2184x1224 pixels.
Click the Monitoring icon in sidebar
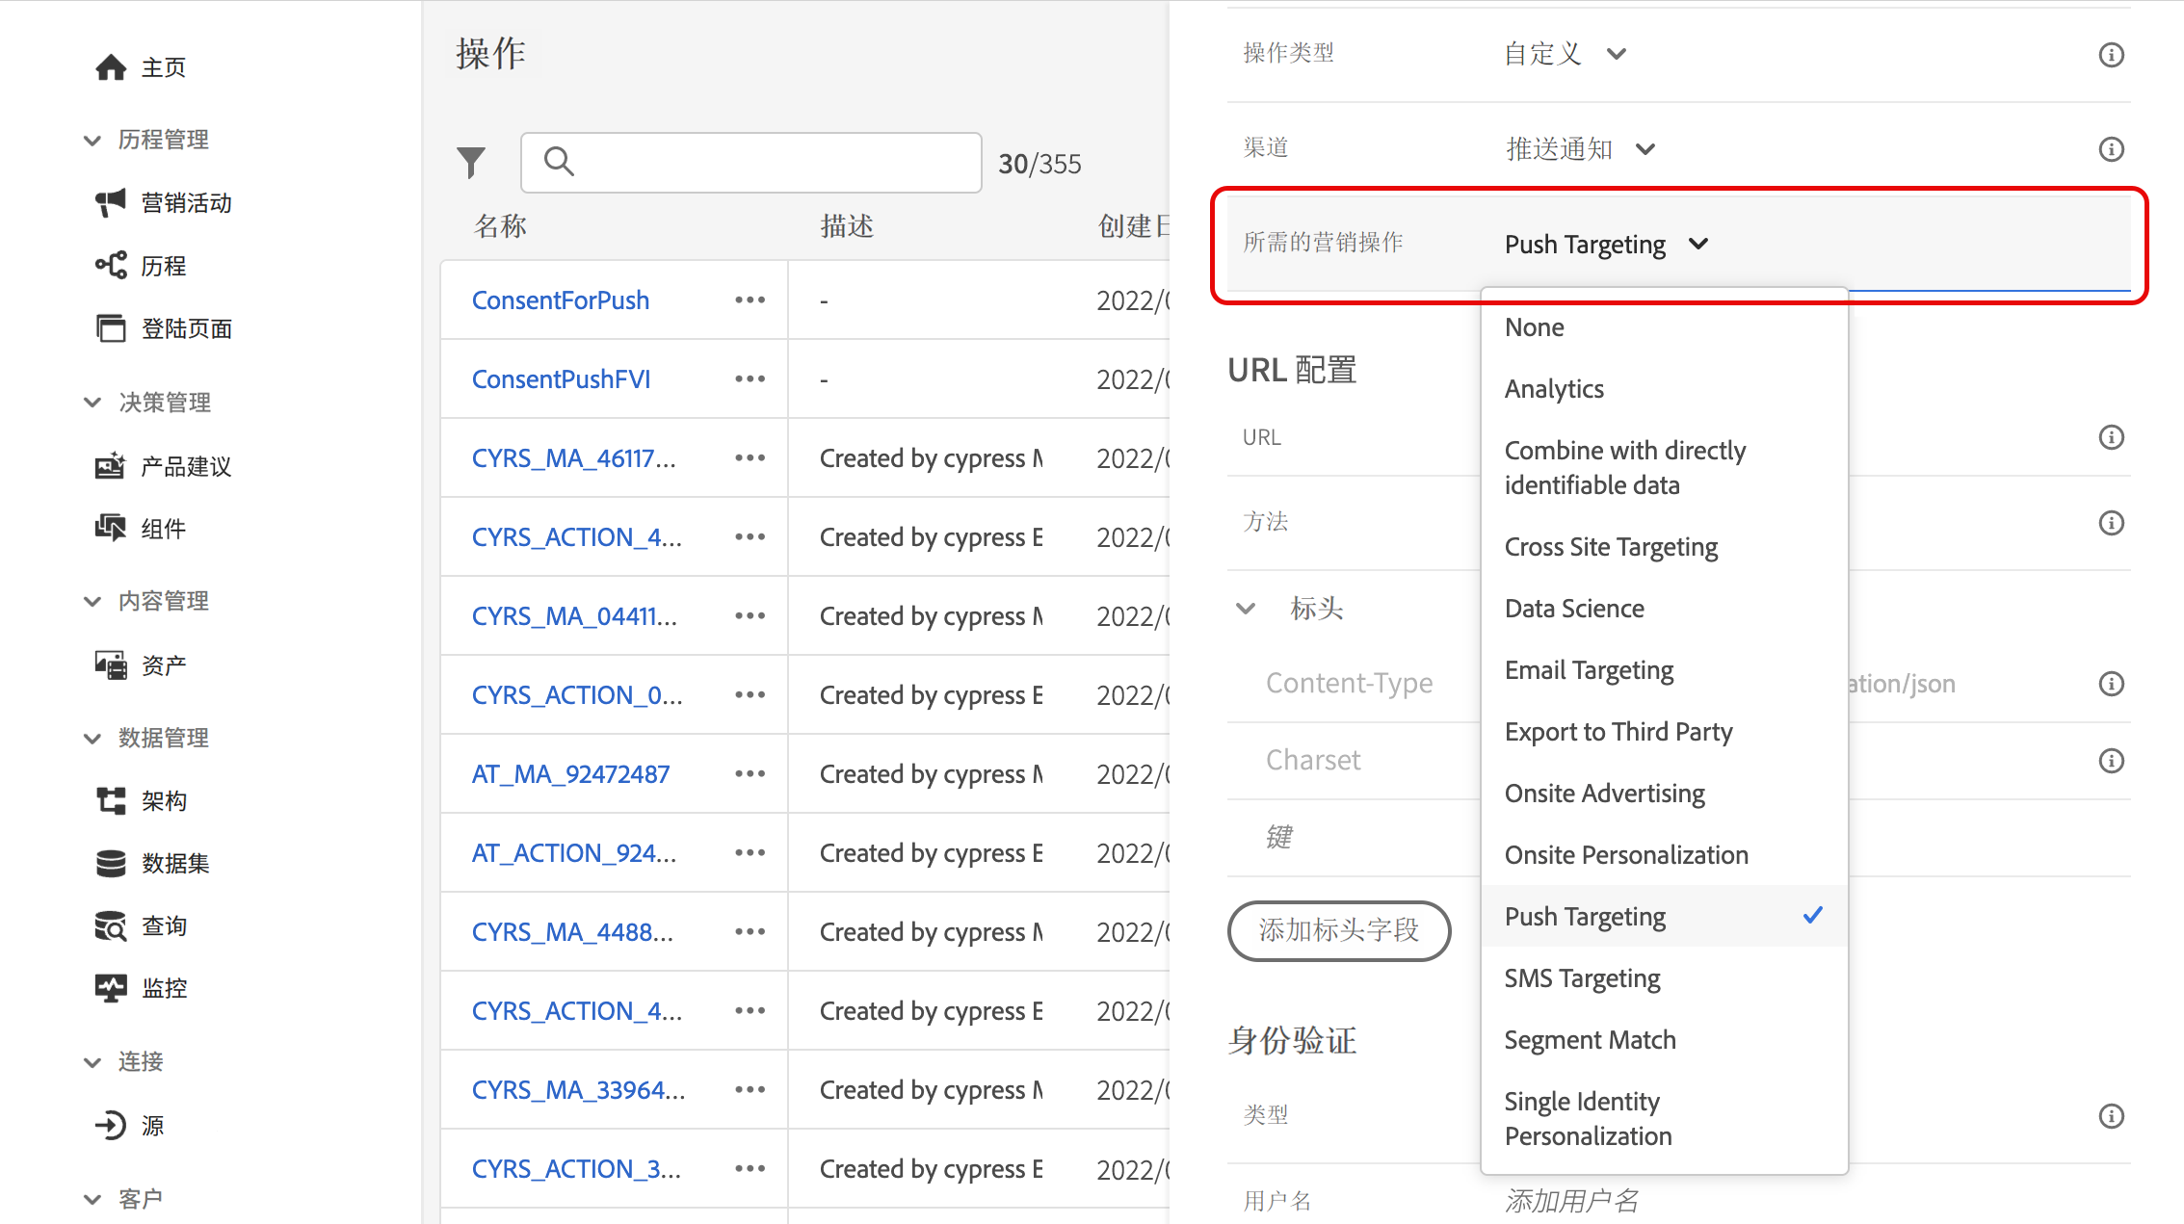click(111, 988)
